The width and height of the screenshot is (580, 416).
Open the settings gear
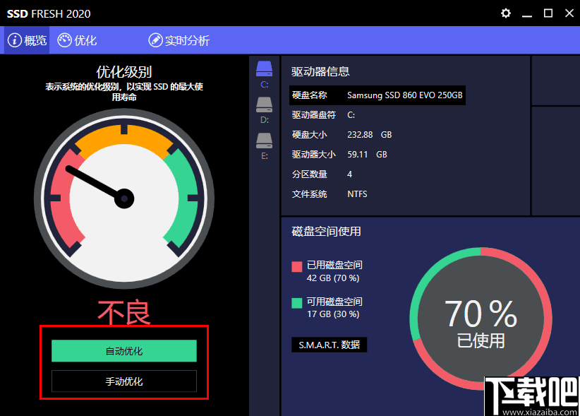[x=506, y=13]
